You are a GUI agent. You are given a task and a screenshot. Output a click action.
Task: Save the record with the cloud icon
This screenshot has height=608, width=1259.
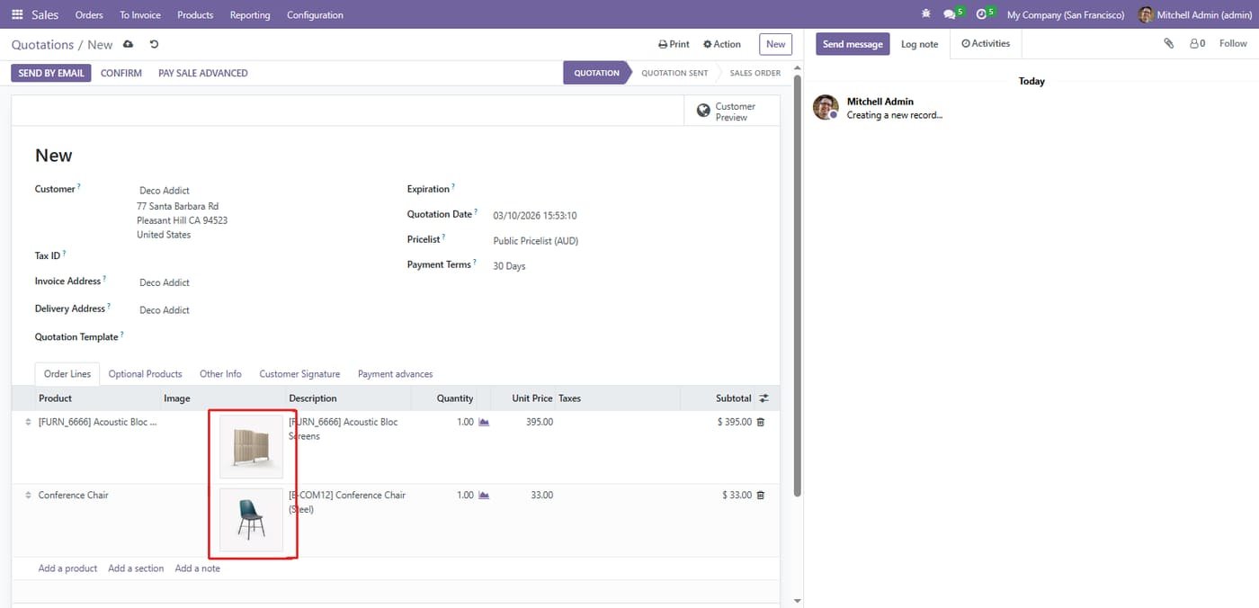(129, 44)
